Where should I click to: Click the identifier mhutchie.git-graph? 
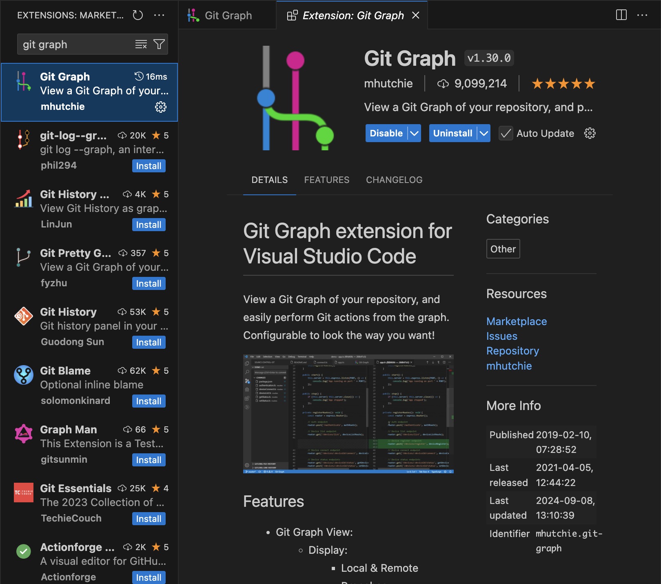tap(569, 541)
